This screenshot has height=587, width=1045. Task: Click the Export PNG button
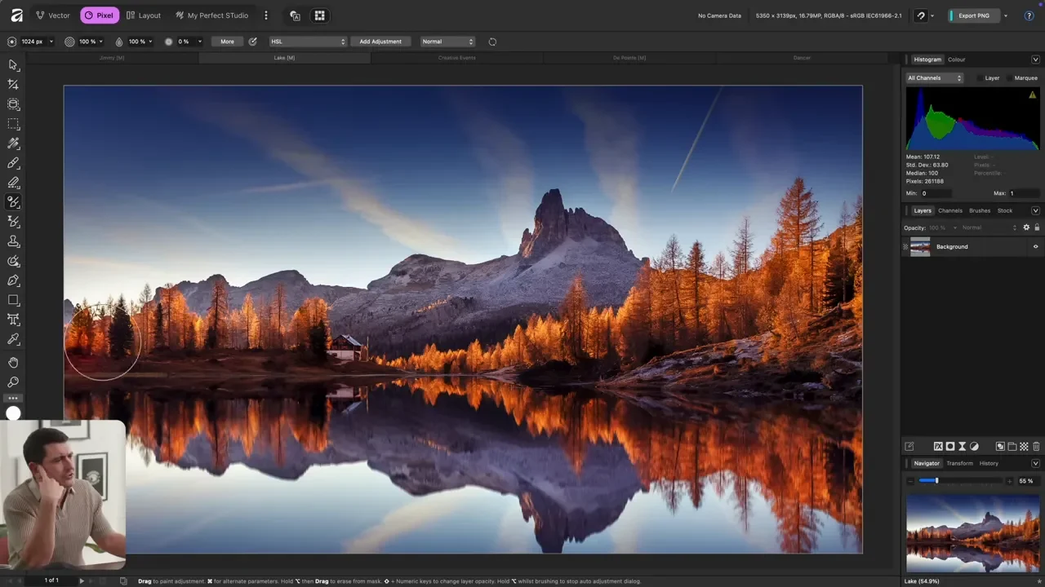tap(973, 15)
